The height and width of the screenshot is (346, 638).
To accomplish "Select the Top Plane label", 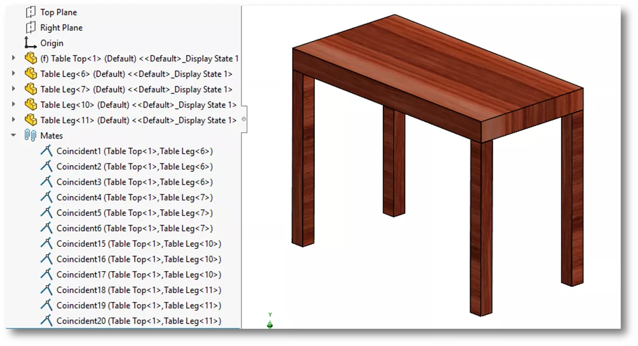I will click(x=59, y=12).
